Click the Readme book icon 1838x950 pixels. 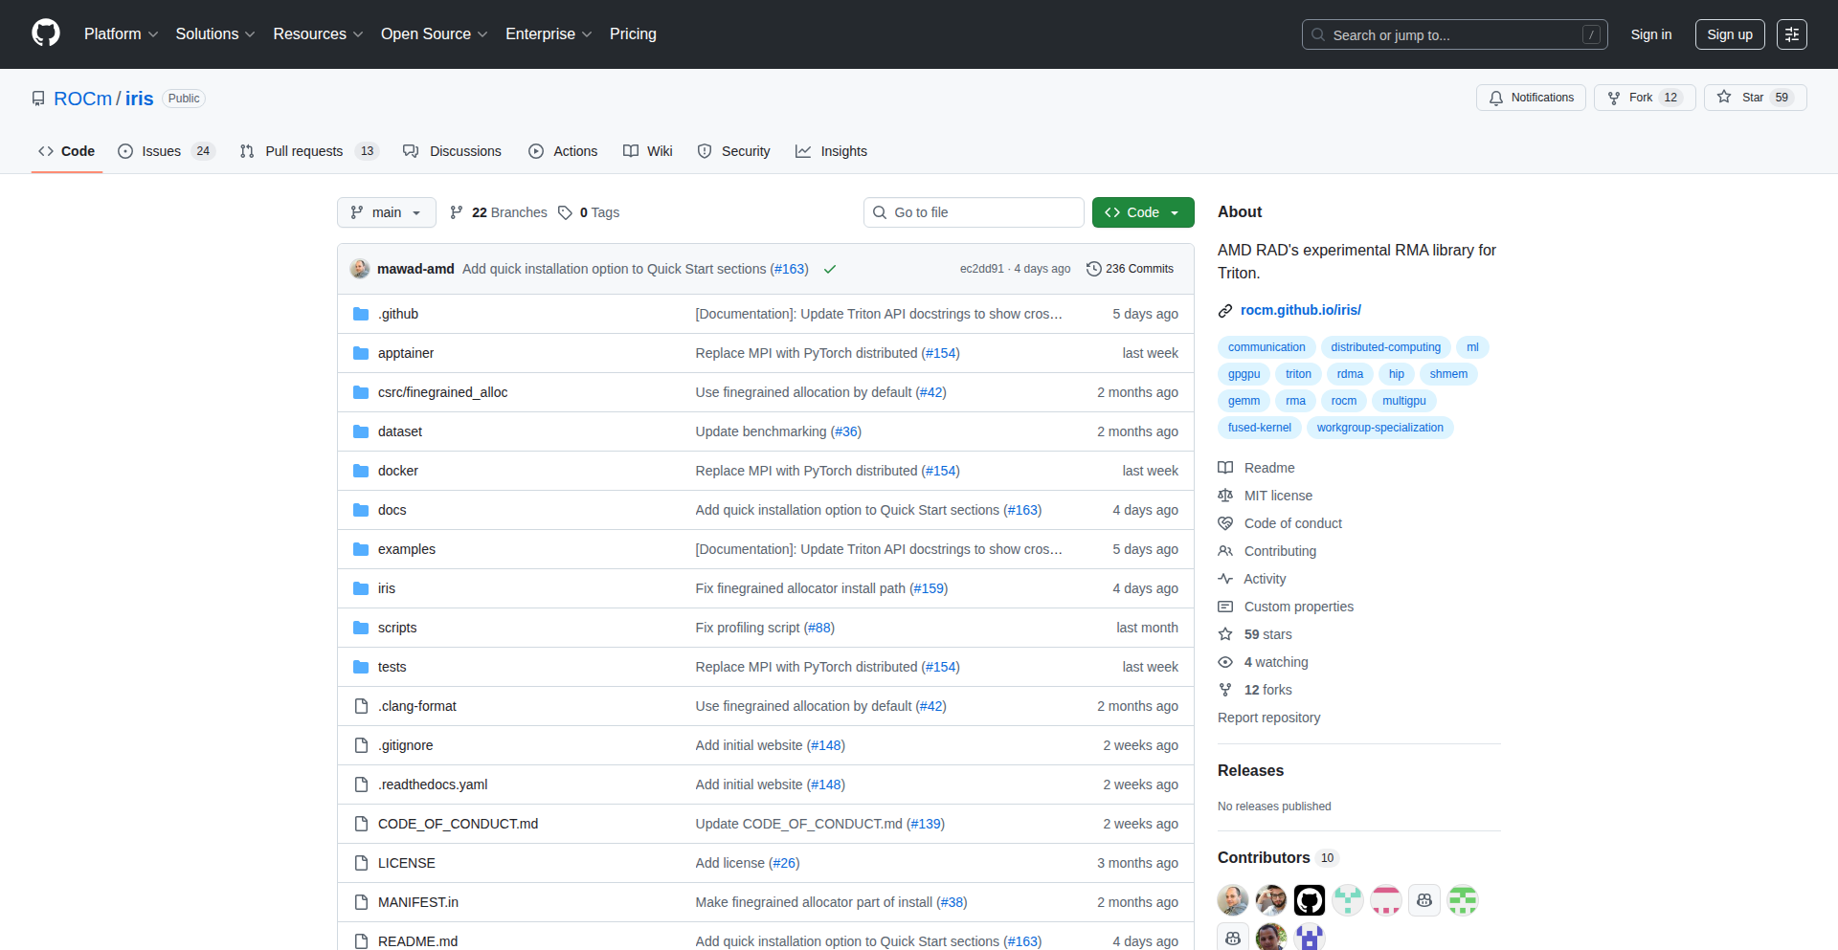(x=1225, y=468)
